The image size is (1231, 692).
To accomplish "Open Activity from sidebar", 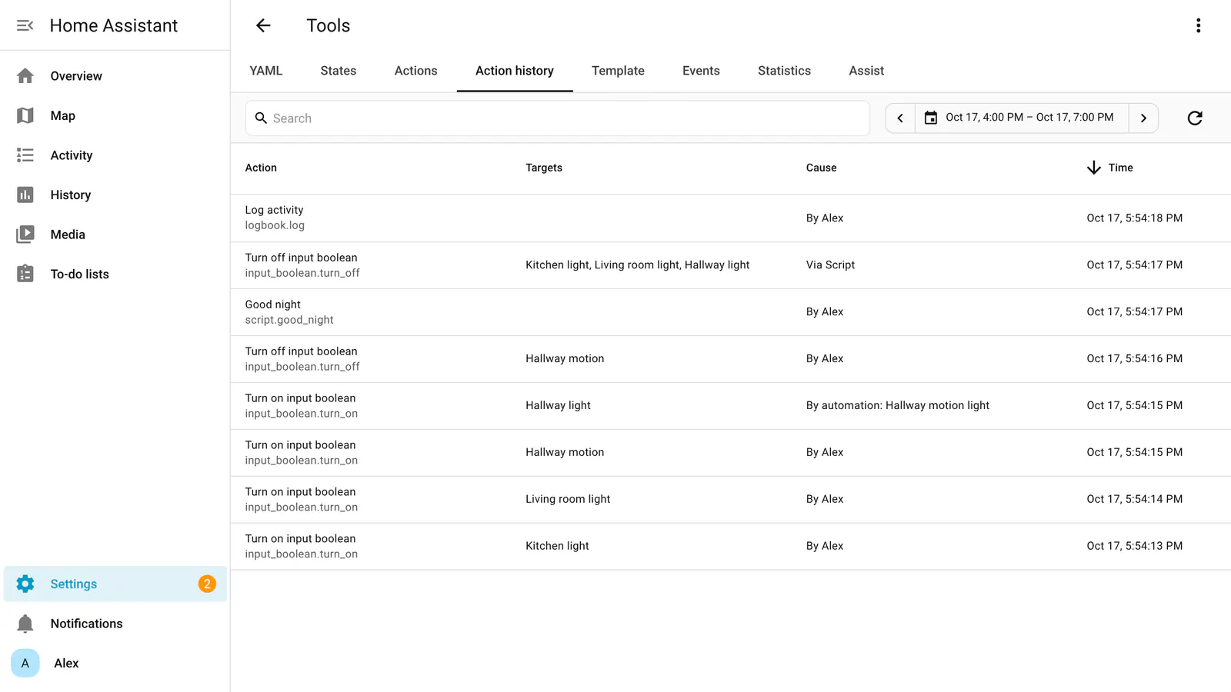I will tap(115, 155).
